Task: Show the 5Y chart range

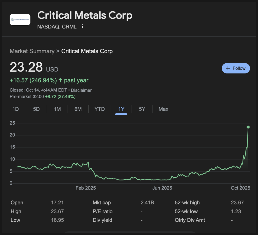Action: click(142, 109)
